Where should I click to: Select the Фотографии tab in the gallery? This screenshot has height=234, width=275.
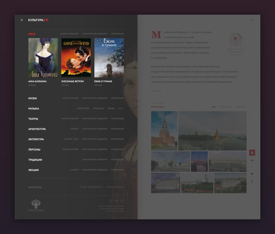(x=157, y=107)
